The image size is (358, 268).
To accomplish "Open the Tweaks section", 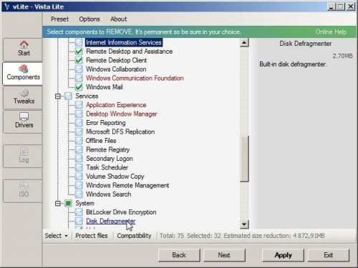I will tap(23, 97).
